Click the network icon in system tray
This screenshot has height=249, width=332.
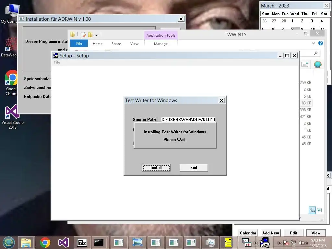294,243
